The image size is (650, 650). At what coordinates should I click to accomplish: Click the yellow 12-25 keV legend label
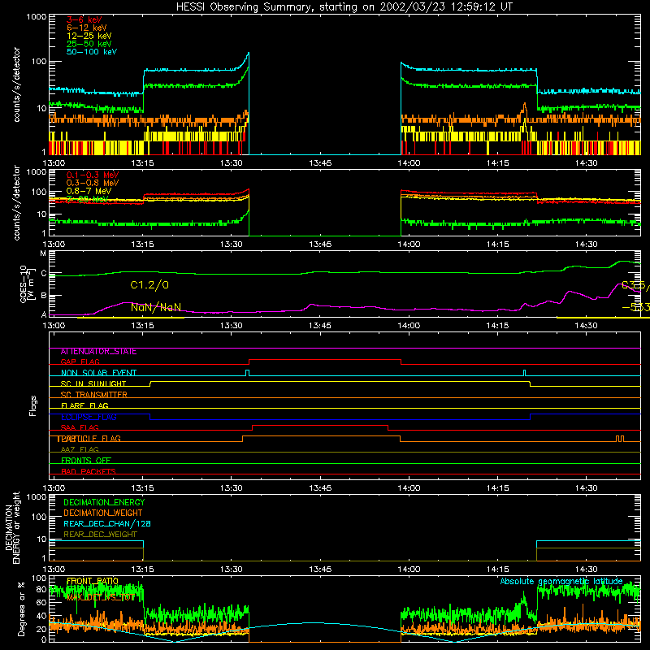[x=89, y=36]
